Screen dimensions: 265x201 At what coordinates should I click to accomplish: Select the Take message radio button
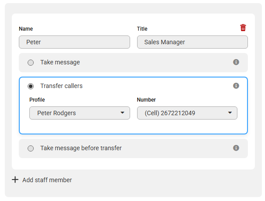pyautogui.click(x=31, y=63)
